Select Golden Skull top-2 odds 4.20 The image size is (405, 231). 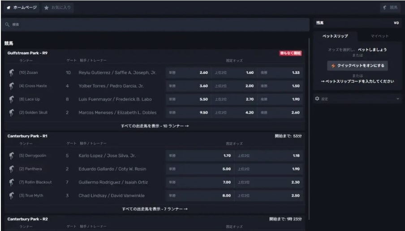pyautogui.click(x=234, y=112)
